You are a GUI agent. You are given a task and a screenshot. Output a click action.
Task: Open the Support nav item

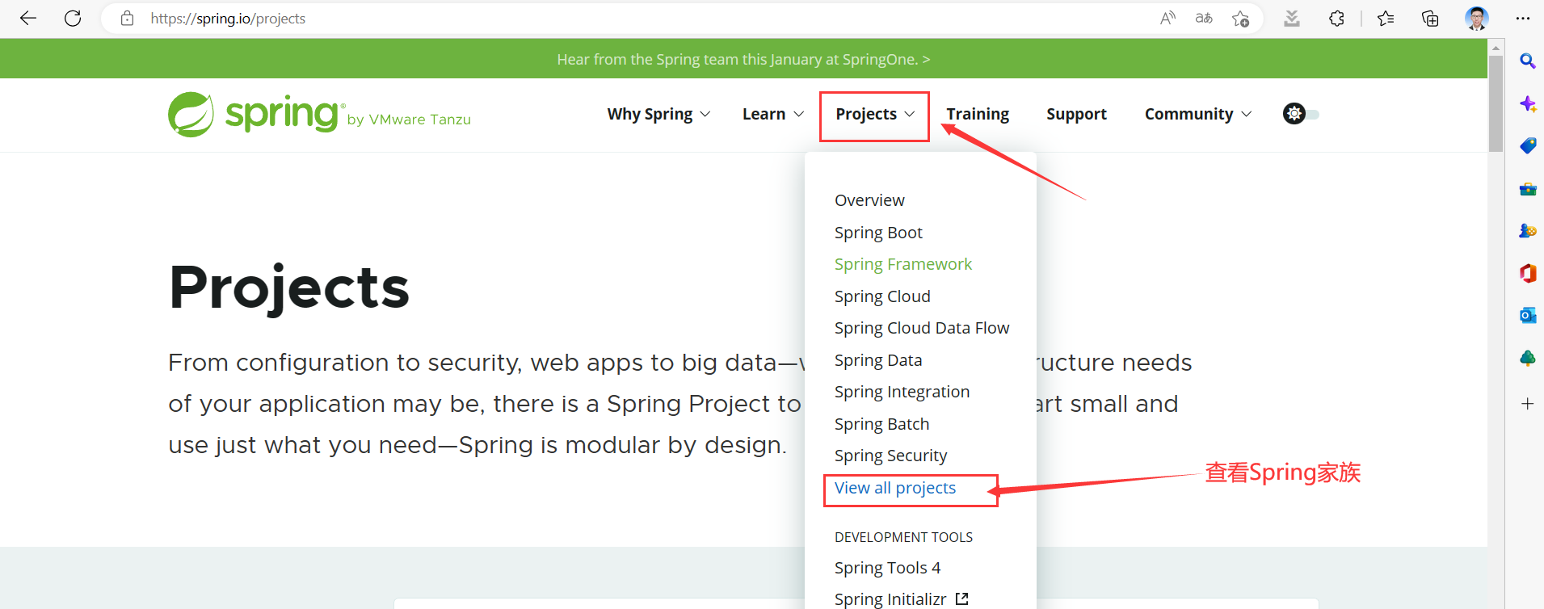click(x=1076, y=114)
